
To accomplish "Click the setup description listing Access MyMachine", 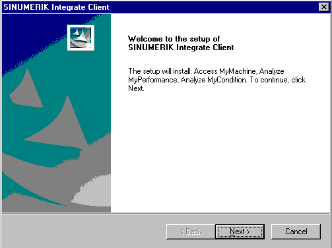I will click(216, 80).
